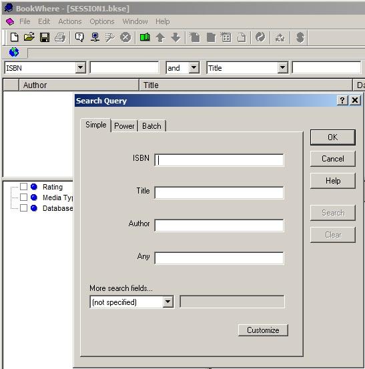This screenshot has height=369, width=365.
Task: Click the magic wand toolbar icon
Action: [x=110, y=37]
